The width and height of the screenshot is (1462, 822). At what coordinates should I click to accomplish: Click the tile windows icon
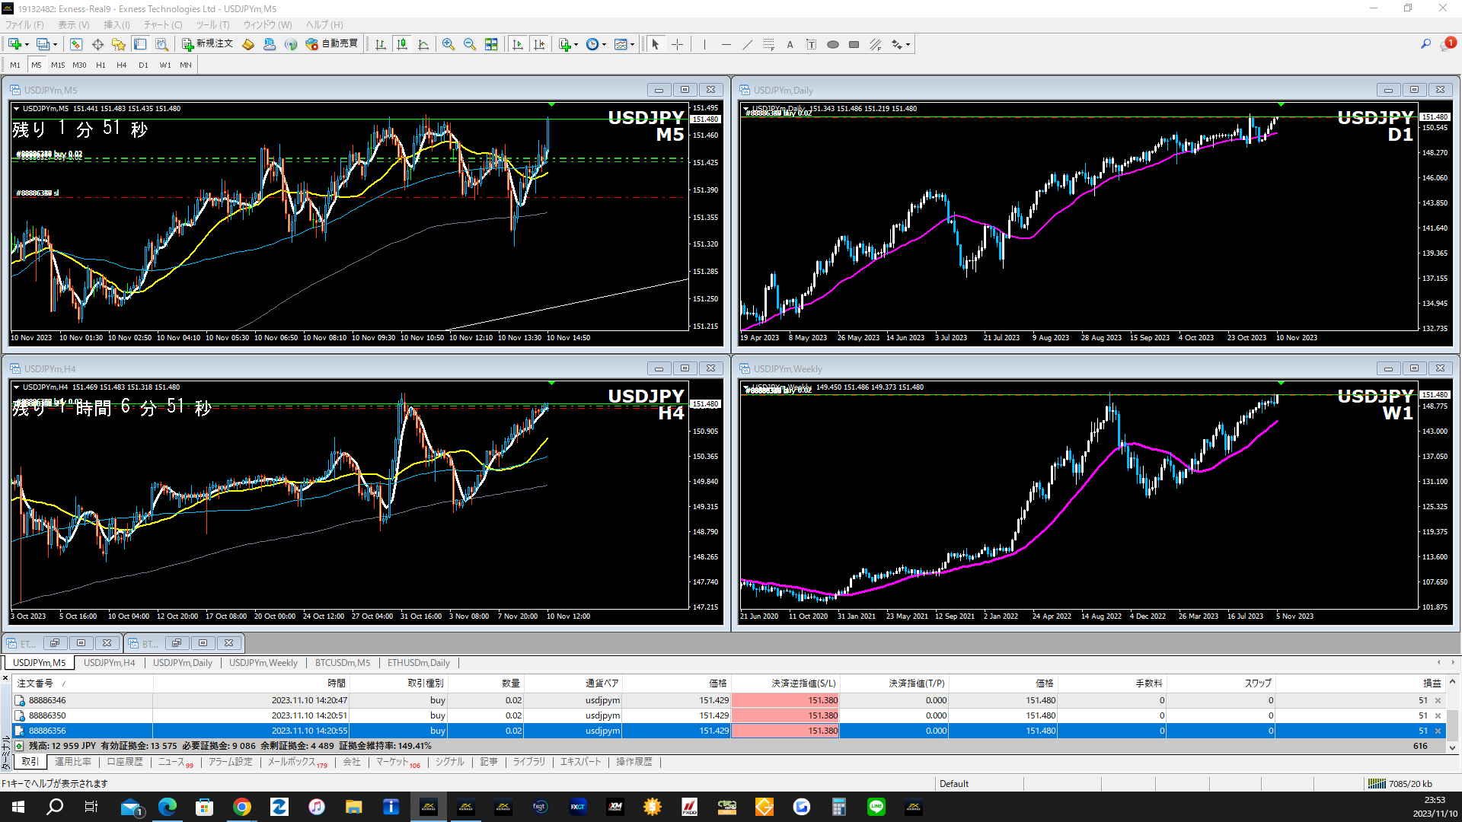(491, 44)
